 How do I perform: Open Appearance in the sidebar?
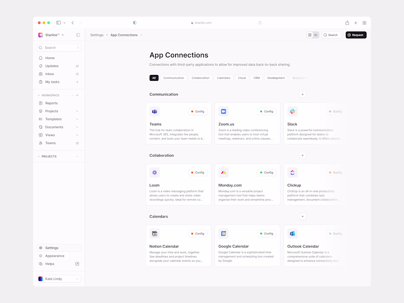[x=59, y=256]
